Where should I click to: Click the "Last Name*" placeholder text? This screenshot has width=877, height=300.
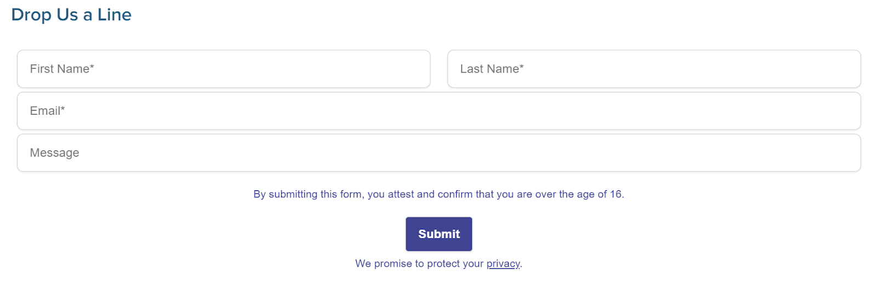[x=492, y=69]
